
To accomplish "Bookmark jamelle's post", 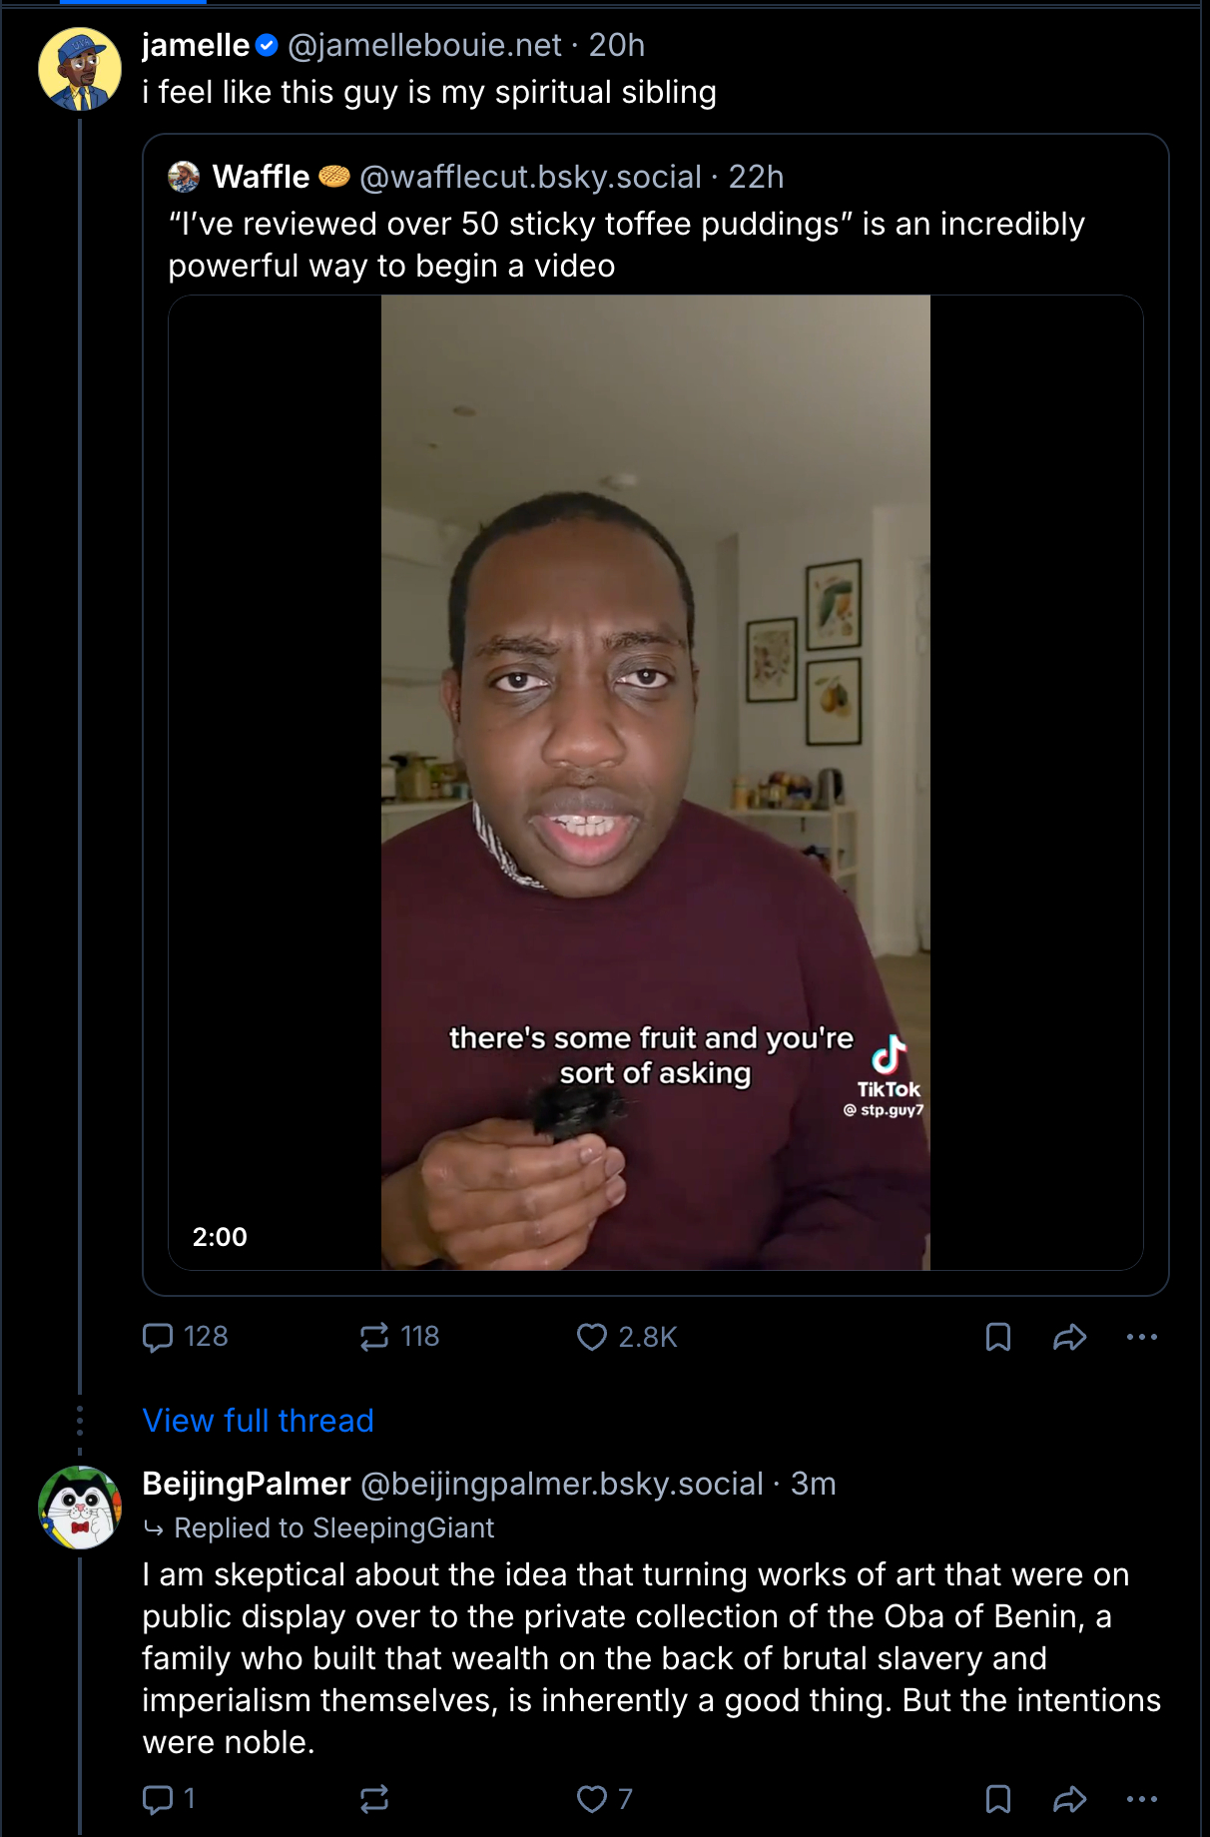I will click(998, 1337).
